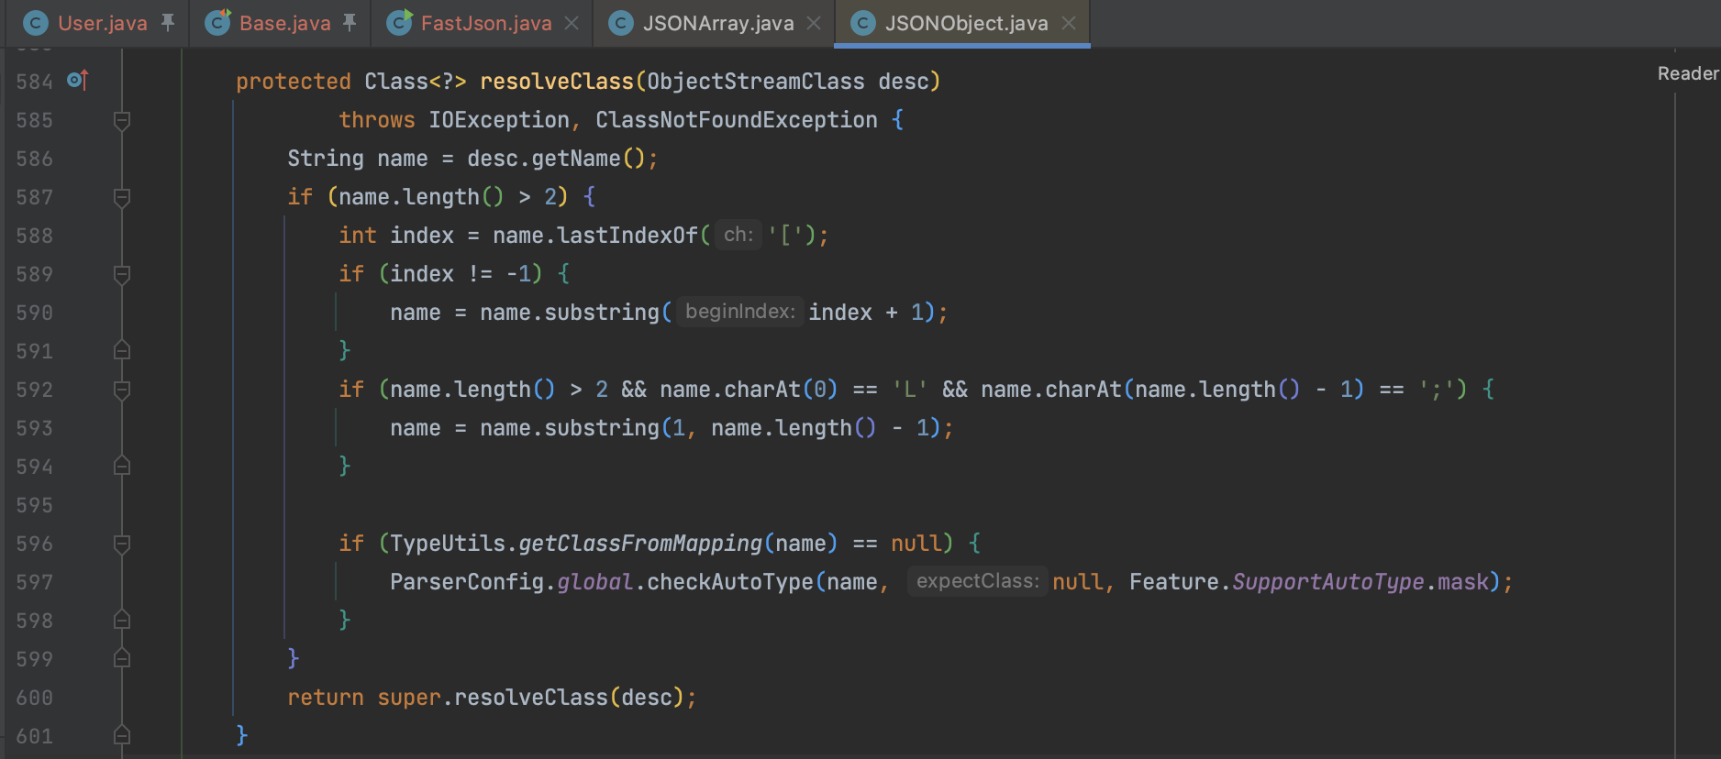1721x759 pixels.
Task: Click the JSONArray.java class file icon
Action: (x=621, y=23)
